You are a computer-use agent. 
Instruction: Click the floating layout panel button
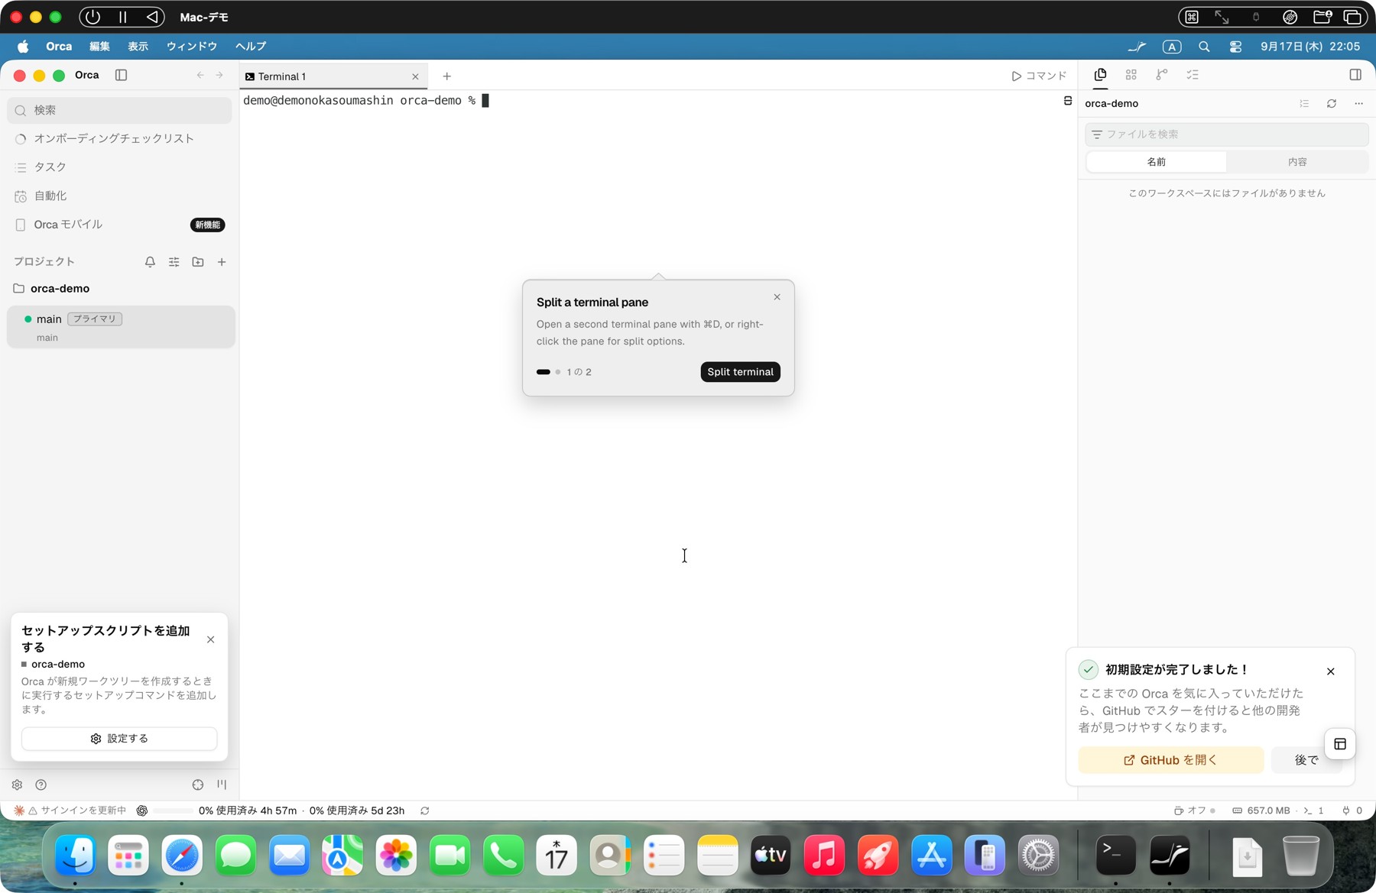(1340, 744)
